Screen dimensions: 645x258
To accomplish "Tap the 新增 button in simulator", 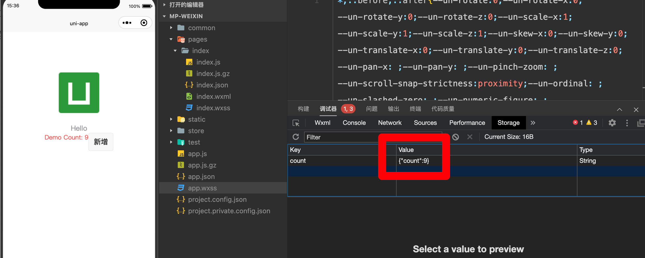I will [101, 142].
